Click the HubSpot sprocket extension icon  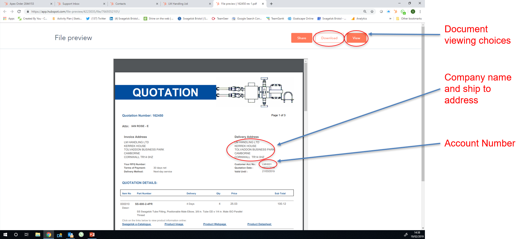395,12
